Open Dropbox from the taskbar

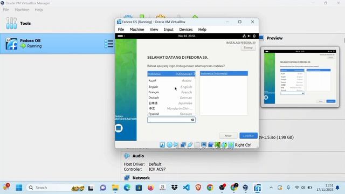pyautogui.click(x=175, y=188)
